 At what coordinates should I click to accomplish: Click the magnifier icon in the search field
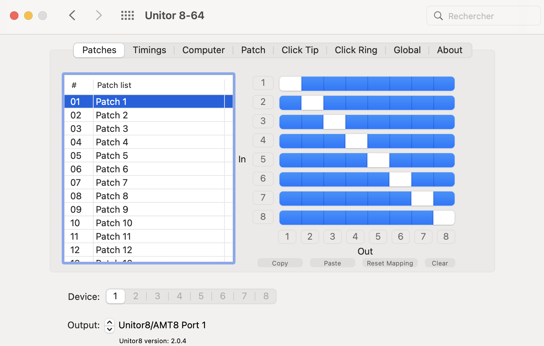pyautogui.click(x=438, y=16)
